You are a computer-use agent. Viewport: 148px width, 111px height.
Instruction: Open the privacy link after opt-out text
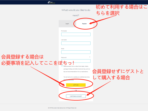coord(70,80)
